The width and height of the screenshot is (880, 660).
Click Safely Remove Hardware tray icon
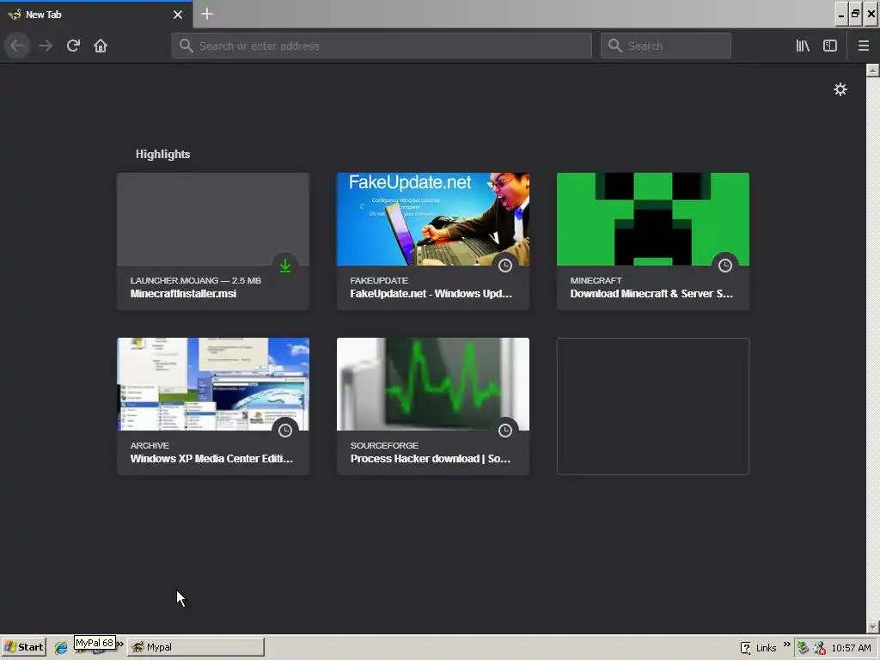[x=804, y=648]
